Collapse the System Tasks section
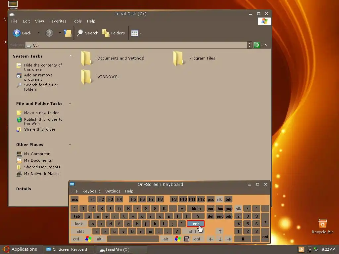Viewport: 339px width, 254px height. pyautogui.click(x=71, y=56)
